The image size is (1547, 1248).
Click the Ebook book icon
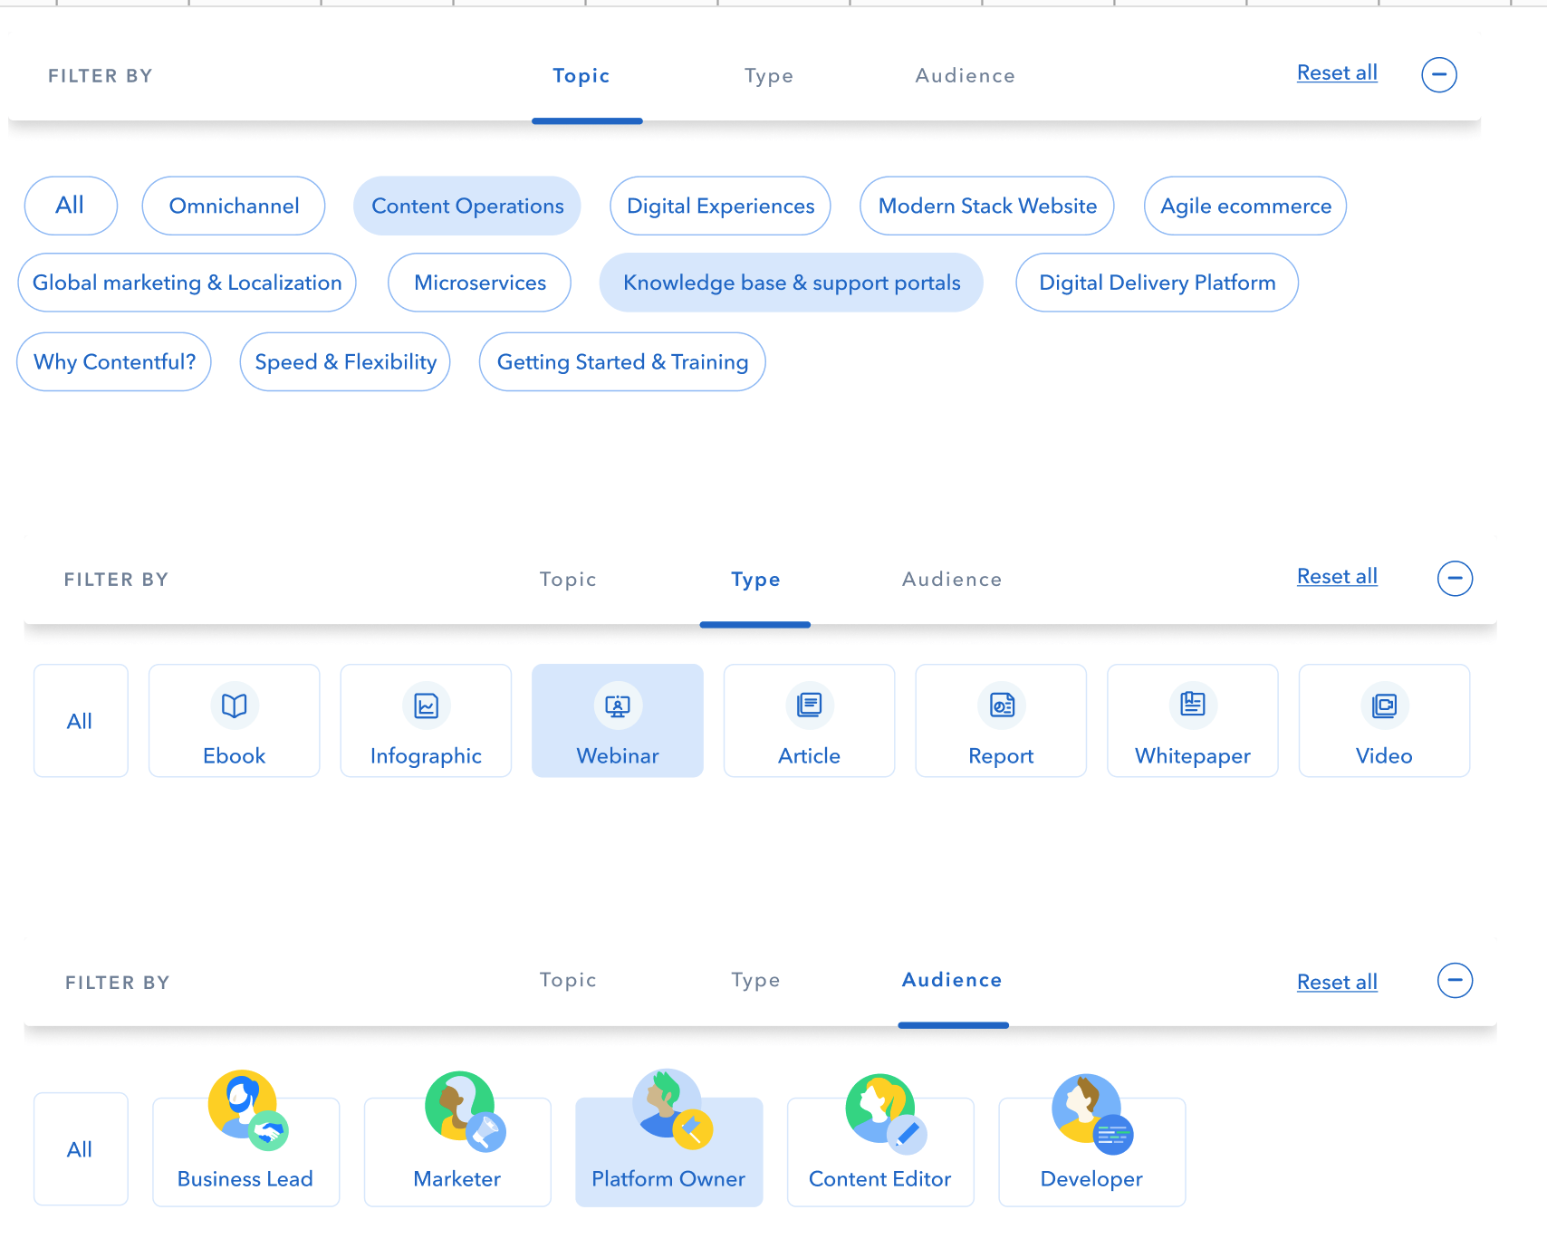(235, 706)
